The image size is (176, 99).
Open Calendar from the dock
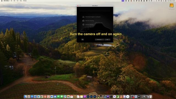coord(71,97)
